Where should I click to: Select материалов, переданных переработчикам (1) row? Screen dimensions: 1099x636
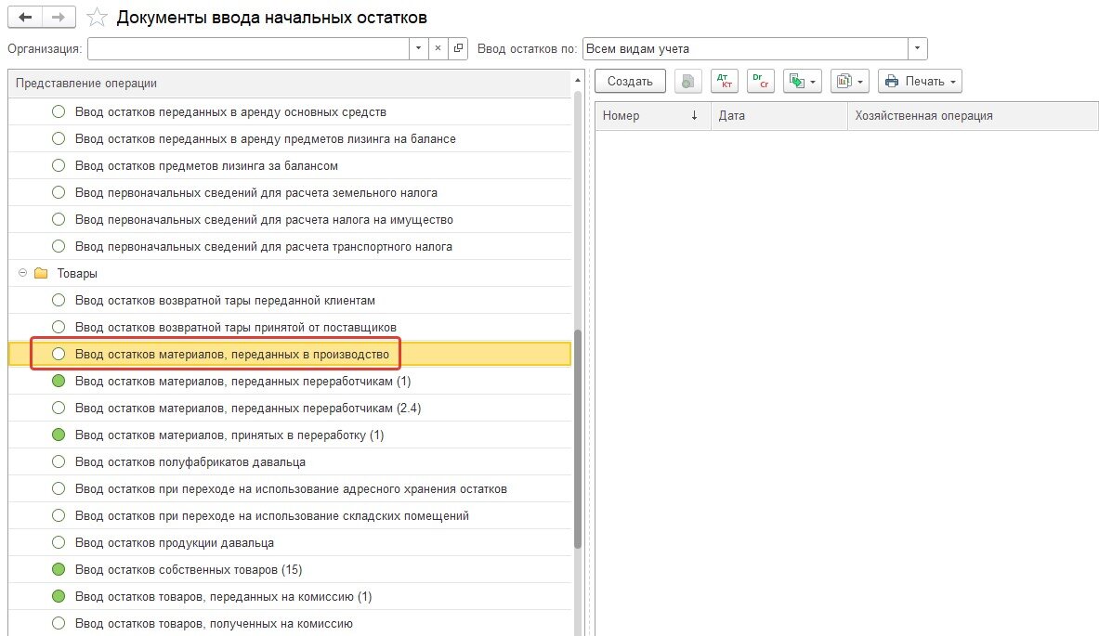tap(290, 381)
